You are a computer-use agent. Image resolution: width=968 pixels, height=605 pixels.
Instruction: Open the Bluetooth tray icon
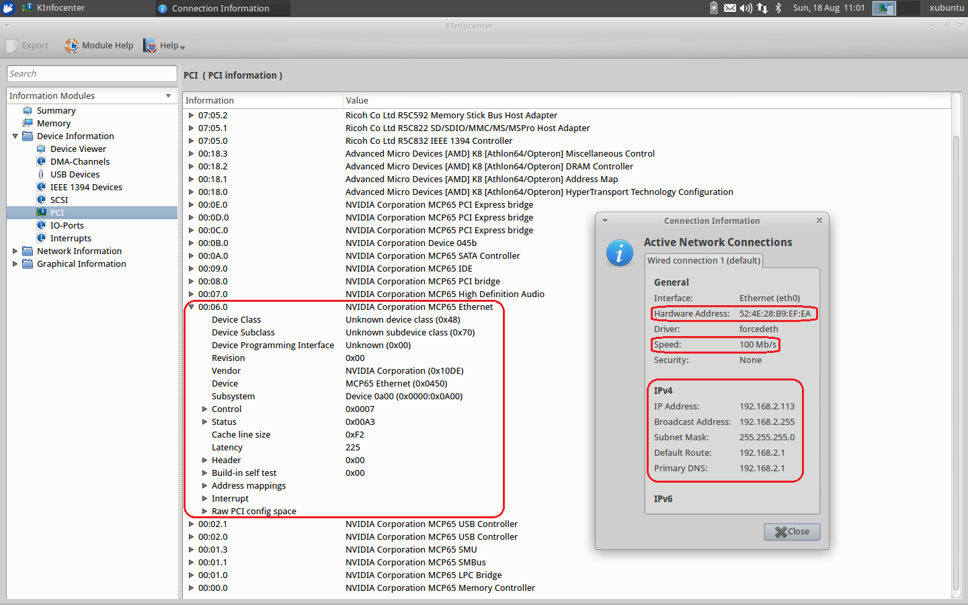[778, 8]
